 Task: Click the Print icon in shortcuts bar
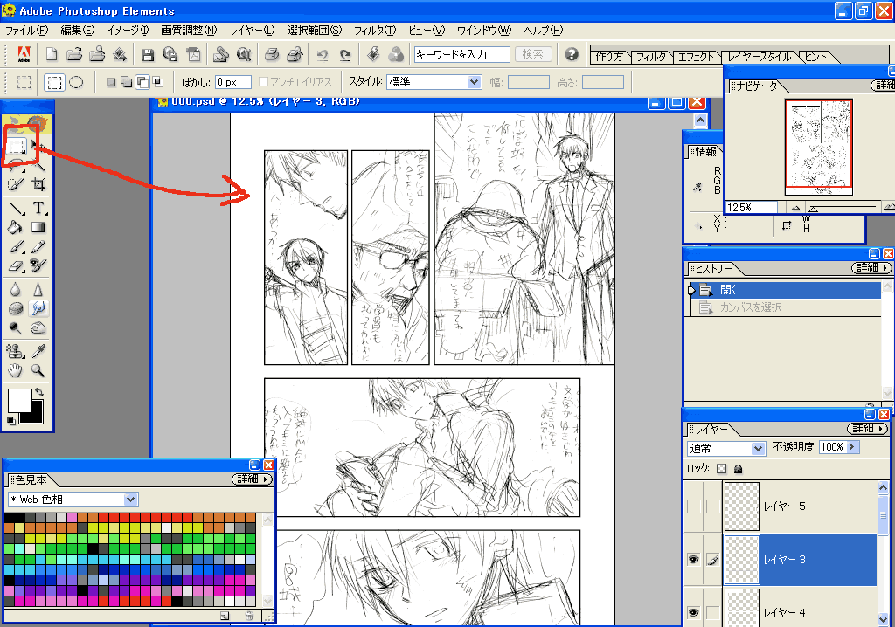click(x=272, y=54)
